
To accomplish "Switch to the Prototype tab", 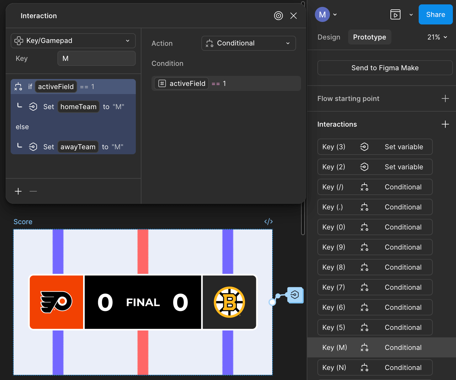I will tap(369, 37).
